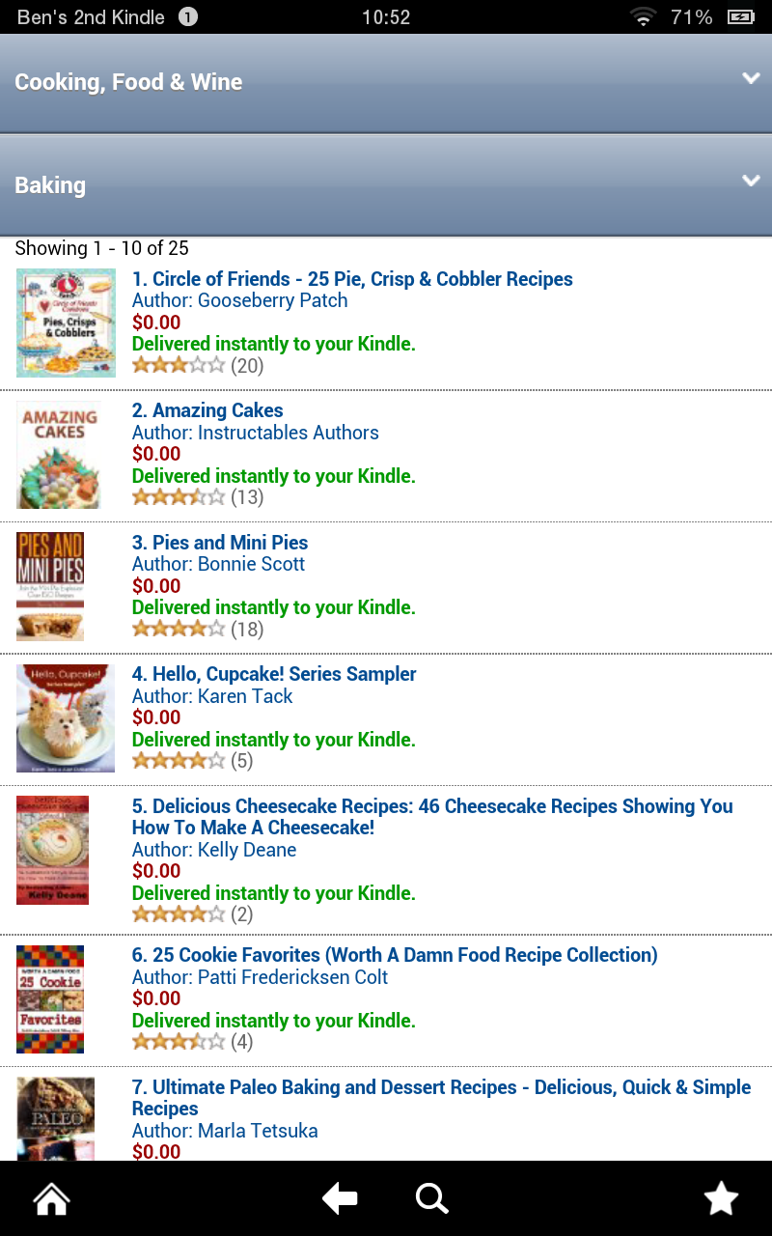The height and width of the screenshot is (1236, 772).
Task: Open the Pies and Mini Pies title
Action: (220, 543)
